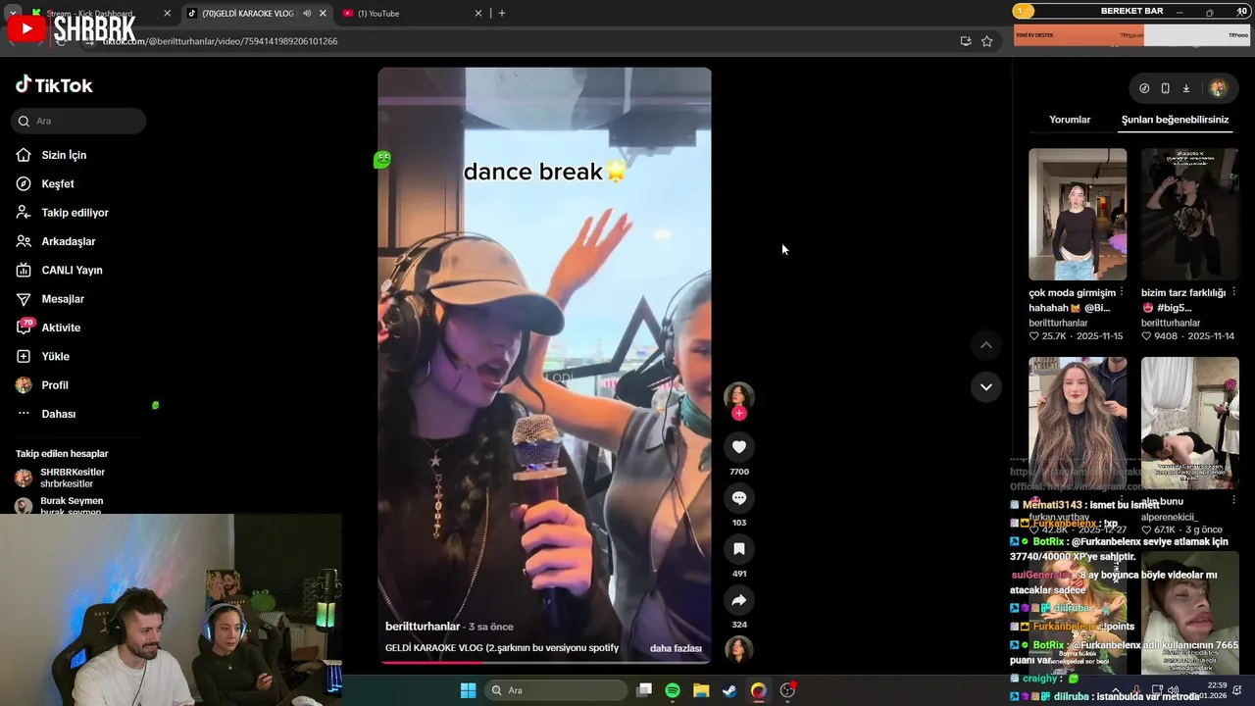
Task: Expand caption with daha fazlası
Action: pyautogui.click(x=676, y=648)
